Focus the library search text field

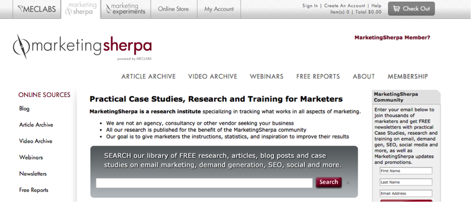[x=204, y=183]
